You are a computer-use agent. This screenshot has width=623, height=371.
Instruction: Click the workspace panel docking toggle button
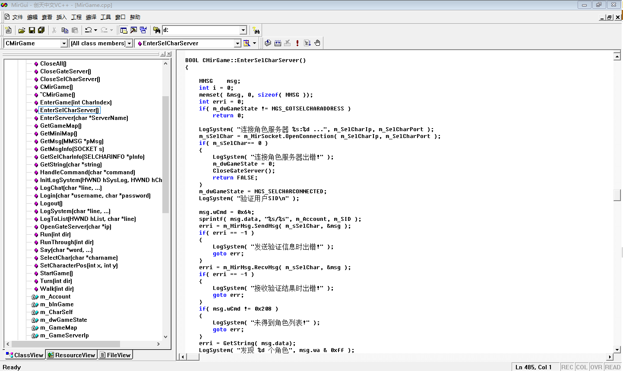[163, 54]
